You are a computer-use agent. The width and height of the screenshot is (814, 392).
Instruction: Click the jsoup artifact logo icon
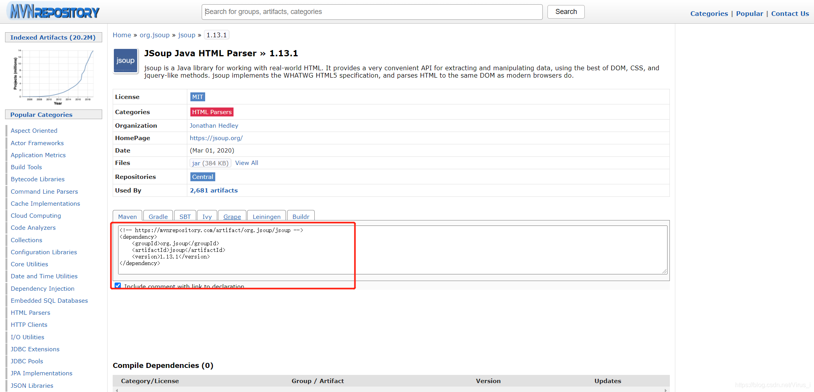[x=125, y=61]
